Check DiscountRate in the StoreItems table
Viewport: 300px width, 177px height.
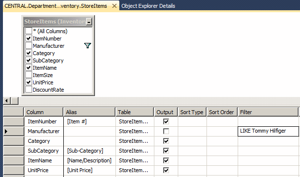click(29, 89)
